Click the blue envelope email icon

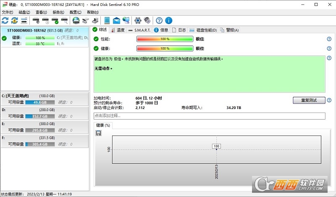coord(116,21)
